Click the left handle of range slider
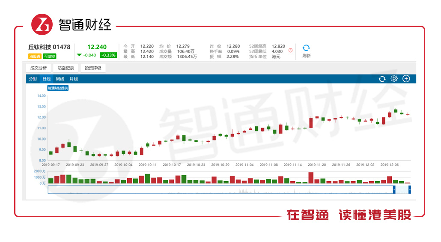Viewport: 441px width, 242px height. 394,190
